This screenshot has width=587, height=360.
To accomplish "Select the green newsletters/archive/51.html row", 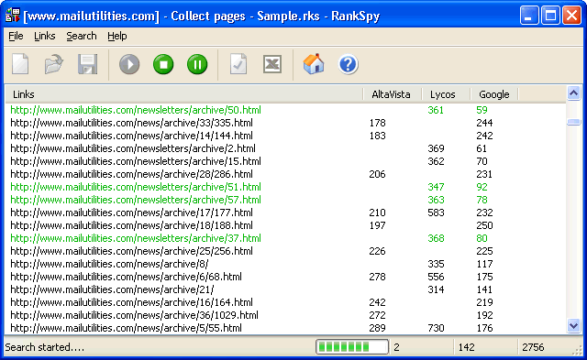I will (285, 187).
